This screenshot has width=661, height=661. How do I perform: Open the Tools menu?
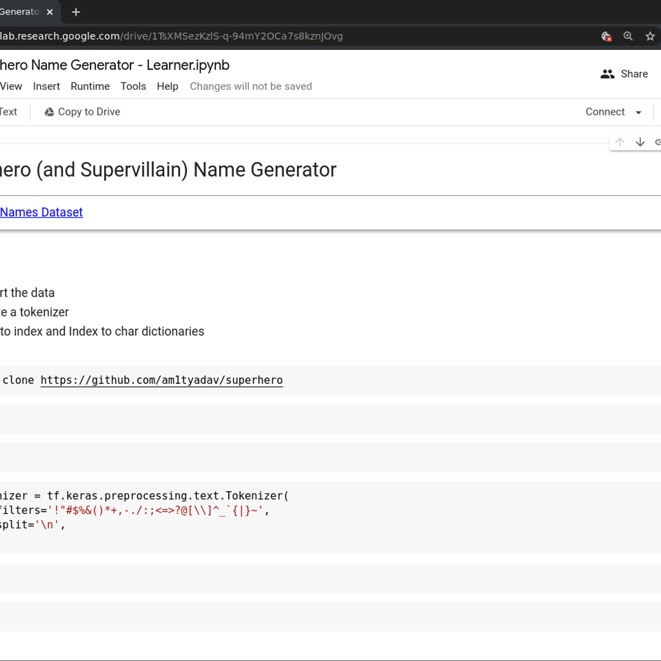(133, 86)
